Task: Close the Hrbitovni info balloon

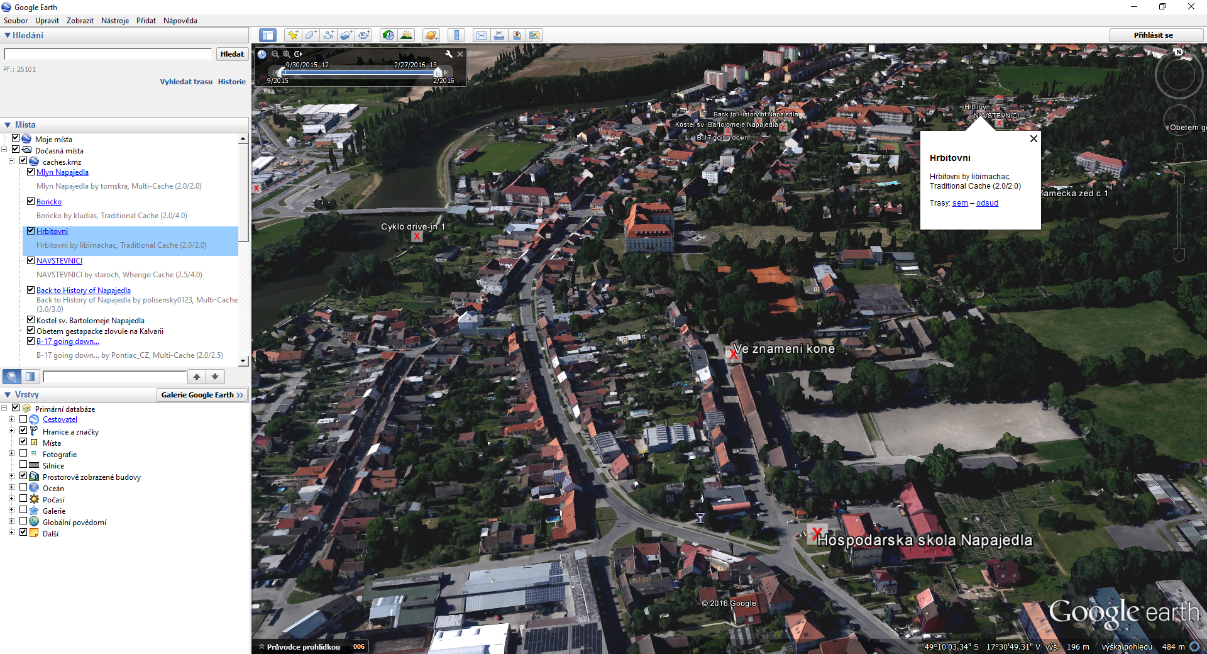Action: [x=1033, y=139]
